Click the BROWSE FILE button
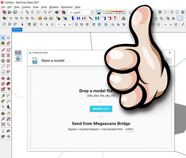The width and height of the screenshot is (186, 158). pos(101,109)
